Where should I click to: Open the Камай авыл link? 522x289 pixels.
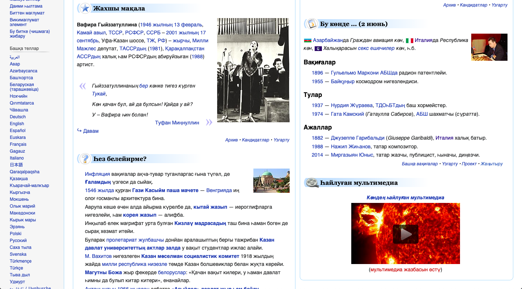point(91,33)
